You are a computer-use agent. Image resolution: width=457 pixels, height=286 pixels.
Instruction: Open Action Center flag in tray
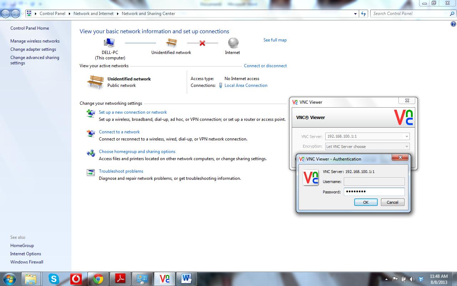(x=395, y=279)
